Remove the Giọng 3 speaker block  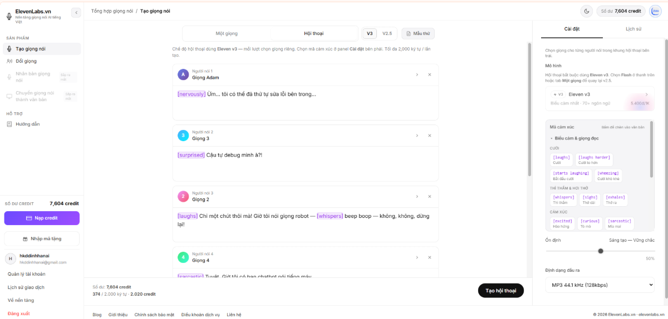430,136
